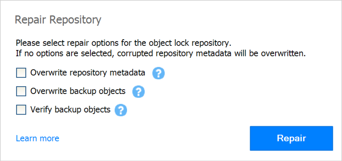This screenshot has width=342, height=161.
Task: Open help for Overwrite repository metadata
Action: click(158, 73)
